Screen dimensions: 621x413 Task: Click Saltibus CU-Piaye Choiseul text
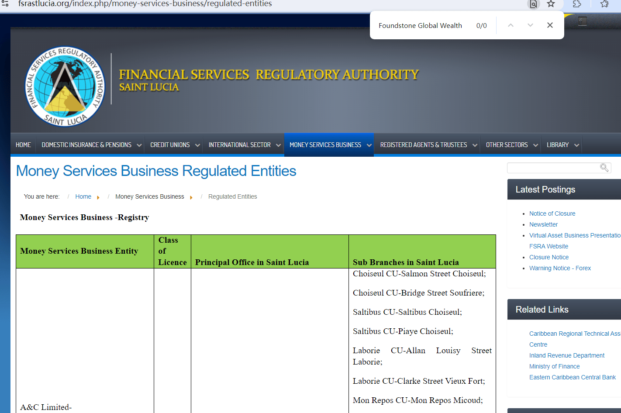(403, 331)
